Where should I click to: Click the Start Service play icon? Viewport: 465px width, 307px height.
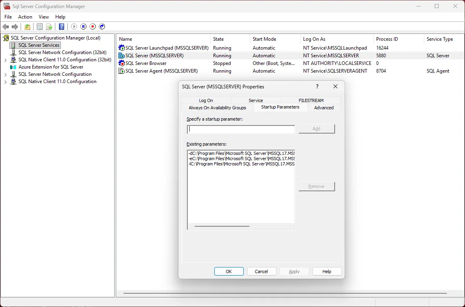tap(74, 27)
